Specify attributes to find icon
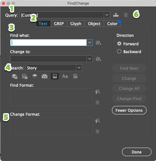The image size is (156, 161). tap(98, 92)
